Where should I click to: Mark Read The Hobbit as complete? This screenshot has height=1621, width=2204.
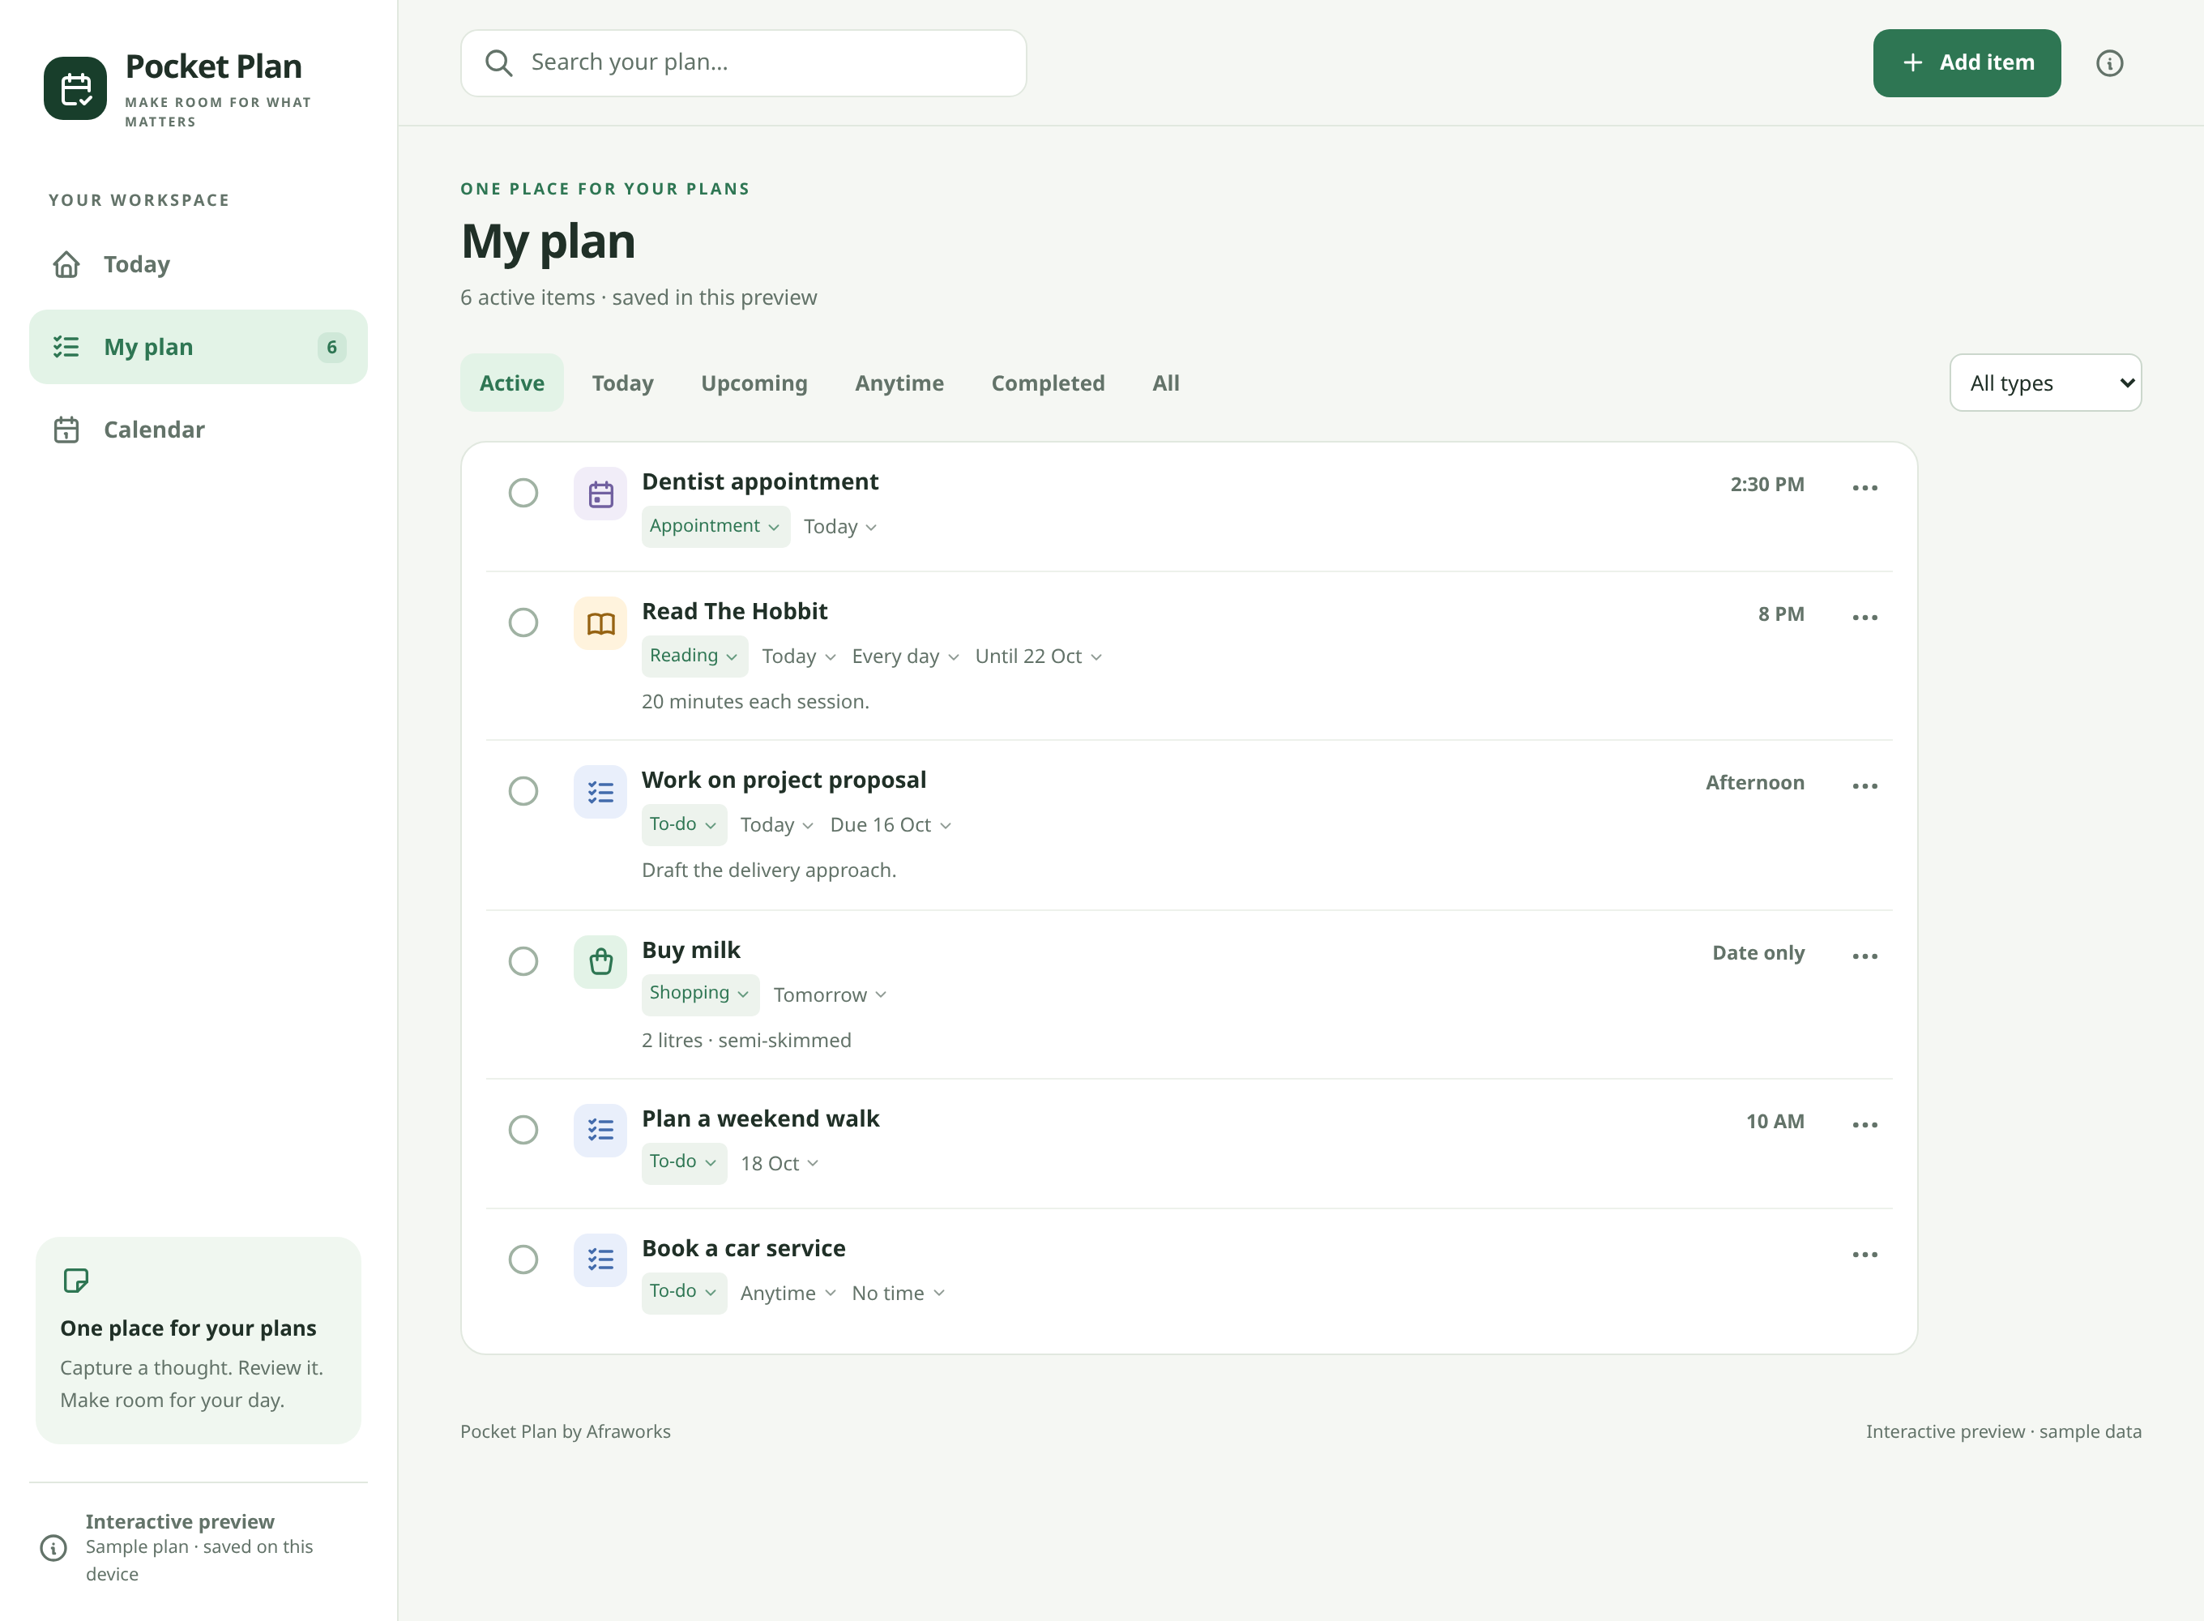tap(523, 622)
